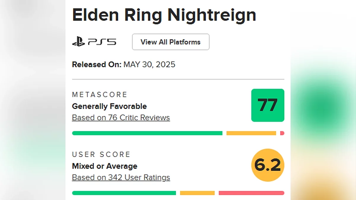Click the yellow mixed segment of user ratings bar
Image resolution: width=356 pixels, height=200 pixels.
point(197,193)
